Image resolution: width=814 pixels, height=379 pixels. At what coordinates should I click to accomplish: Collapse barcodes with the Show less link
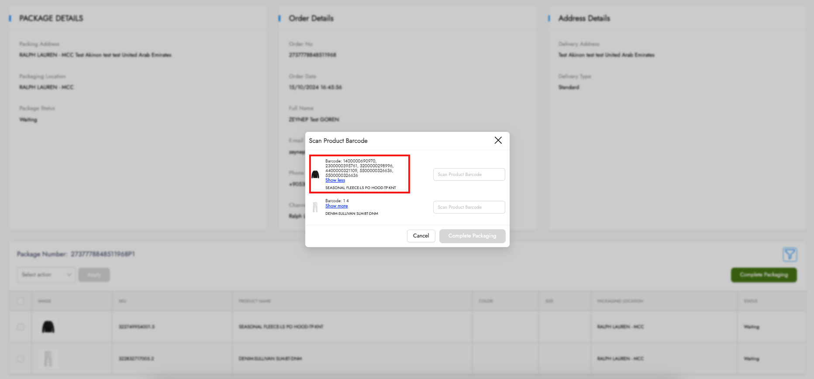point(335,180)
